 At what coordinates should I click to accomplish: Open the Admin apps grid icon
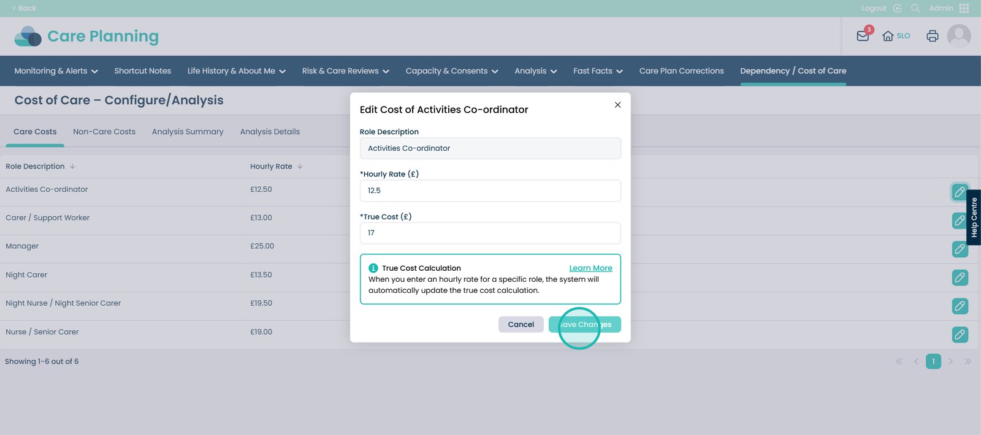964,8
